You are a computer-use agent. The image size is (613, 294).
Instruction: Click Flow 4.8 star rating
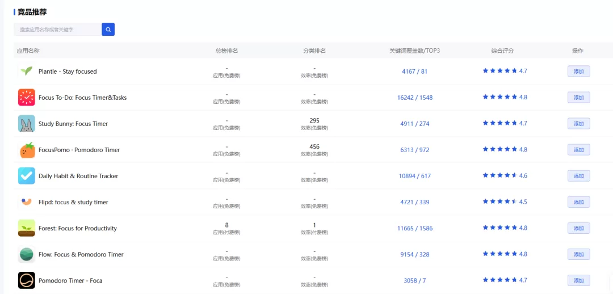tap(505, 254)
